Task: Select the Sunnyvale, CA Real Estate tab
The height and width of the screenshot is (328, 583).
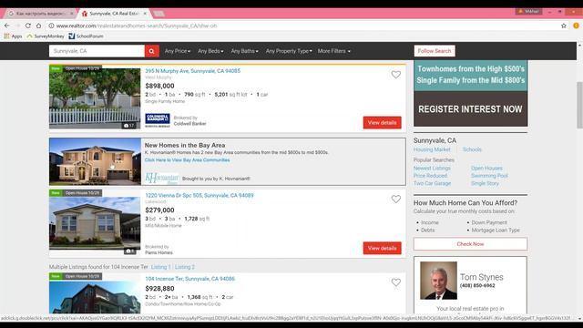Action: 113,14
